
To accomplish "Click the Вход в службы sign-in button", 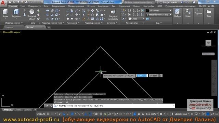I will 170,2.
